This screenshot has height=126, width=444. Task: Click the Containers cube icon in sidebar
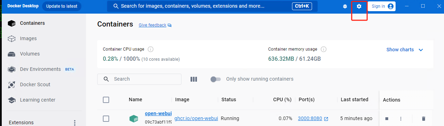[12, 23]
